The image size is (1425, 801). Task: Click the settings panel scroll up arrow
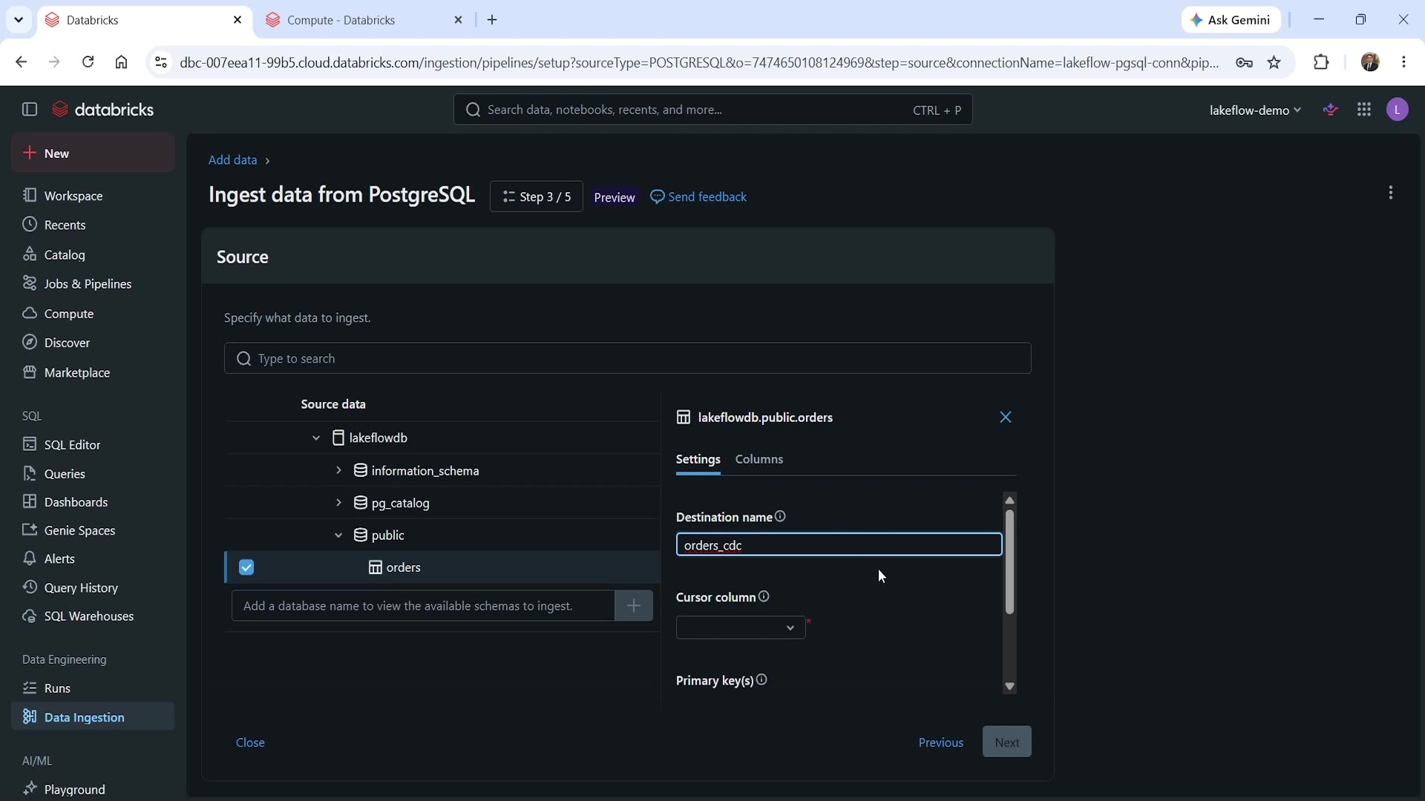tap(1009, 499)
